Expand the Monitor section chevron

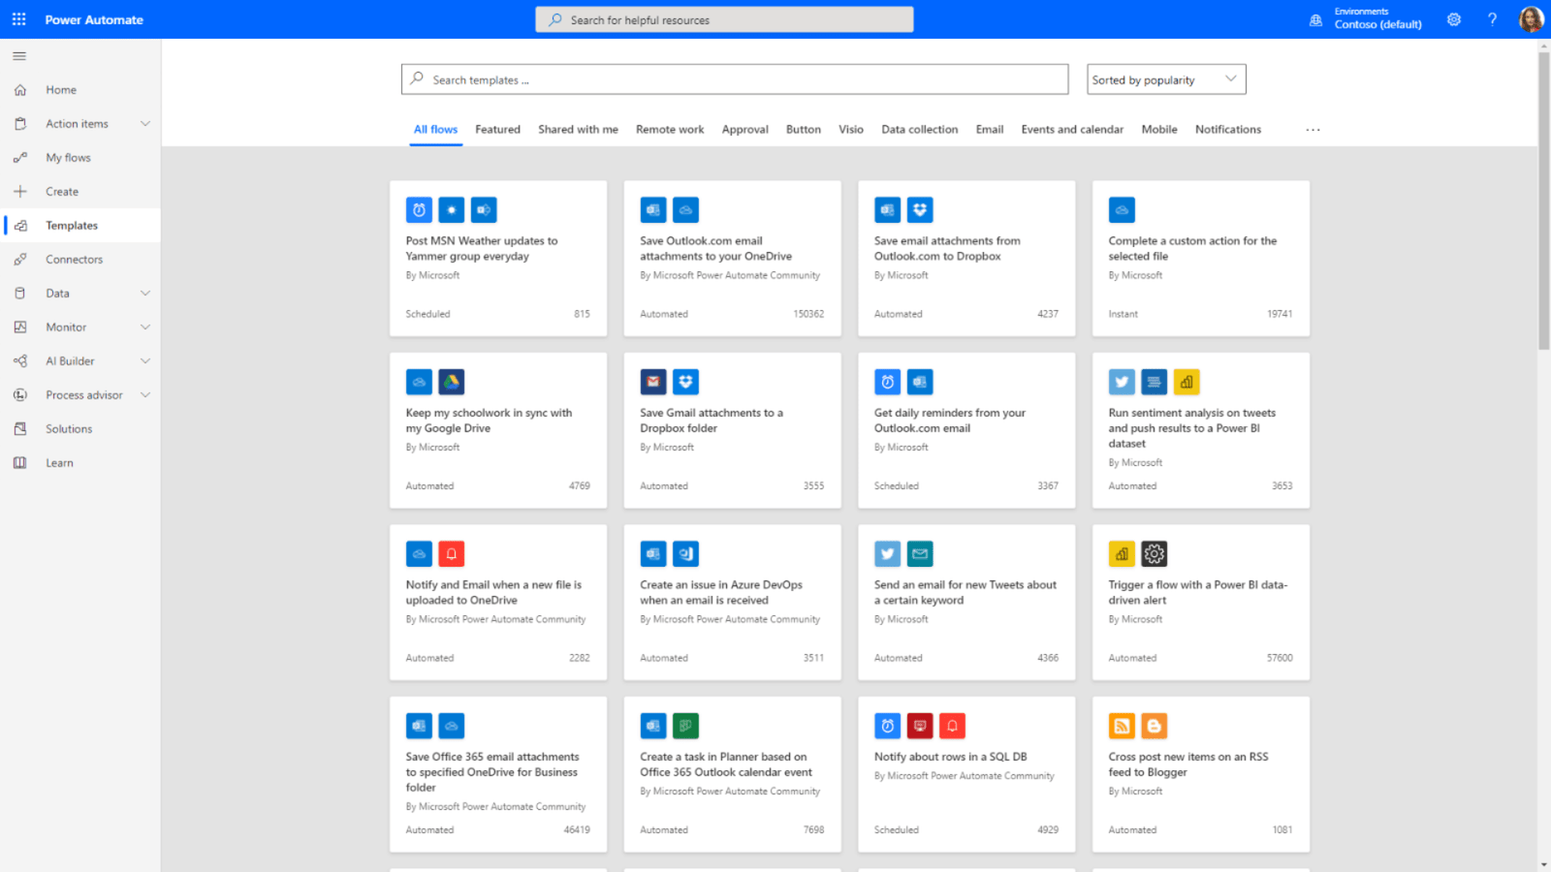point(145,327)
